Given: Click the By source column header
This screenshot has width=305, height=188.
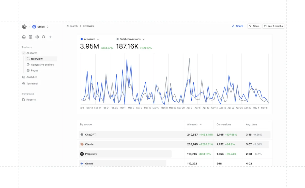Looking at the screenshot, I should tap(86, 124).
